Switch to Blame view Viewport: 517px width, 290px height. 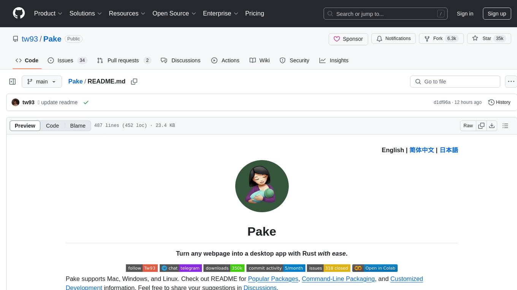click(x=78, y=126)
